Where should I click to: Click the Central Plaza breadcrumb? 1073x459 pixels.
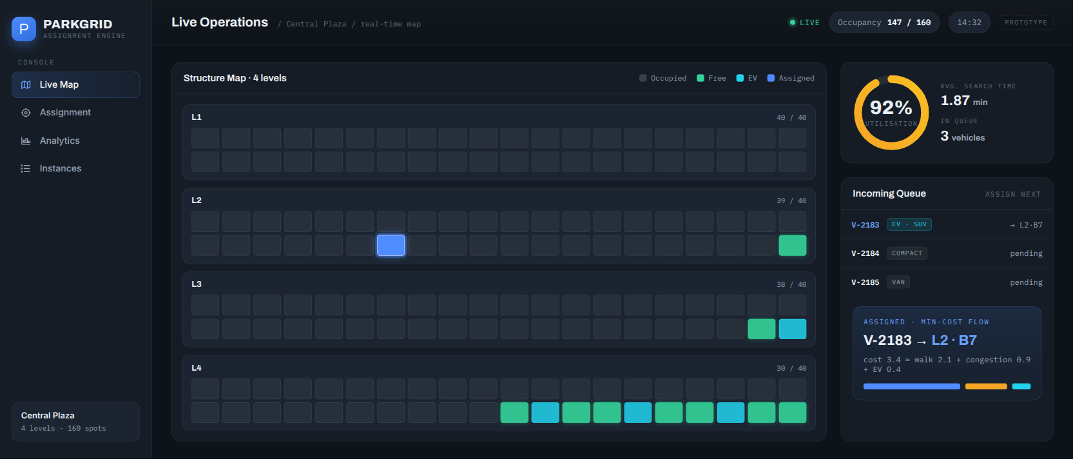pos(316,24)
